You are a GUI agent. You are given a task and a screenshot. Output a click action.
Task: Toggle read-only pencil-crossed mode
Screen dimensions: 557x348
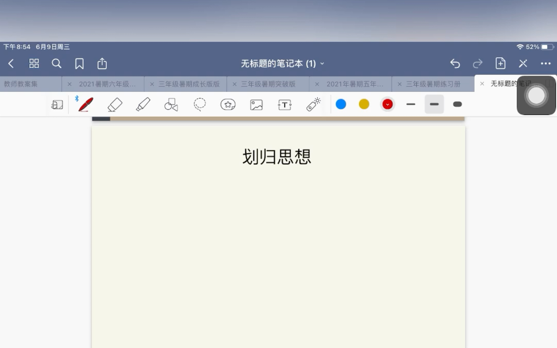pos(523,63)
